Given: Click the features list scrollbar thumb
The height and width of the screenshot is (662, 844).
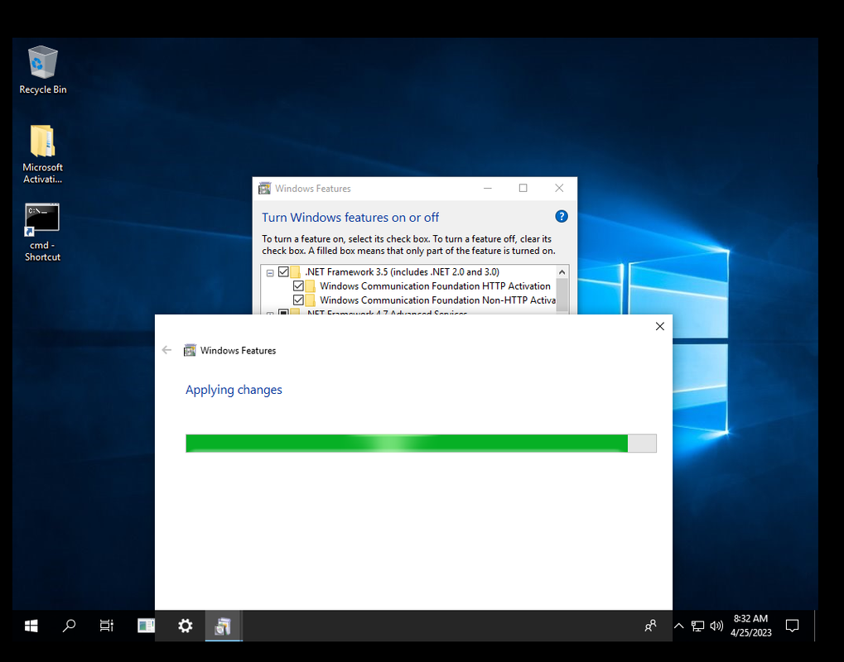Looking at the screenshot, I should tap(562, 294).
